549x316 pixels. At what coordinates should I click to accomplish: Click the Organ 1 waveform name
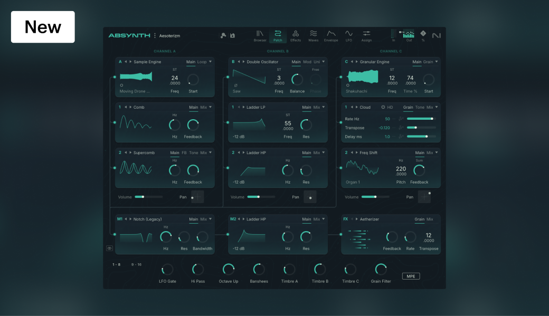coord(353,183)
